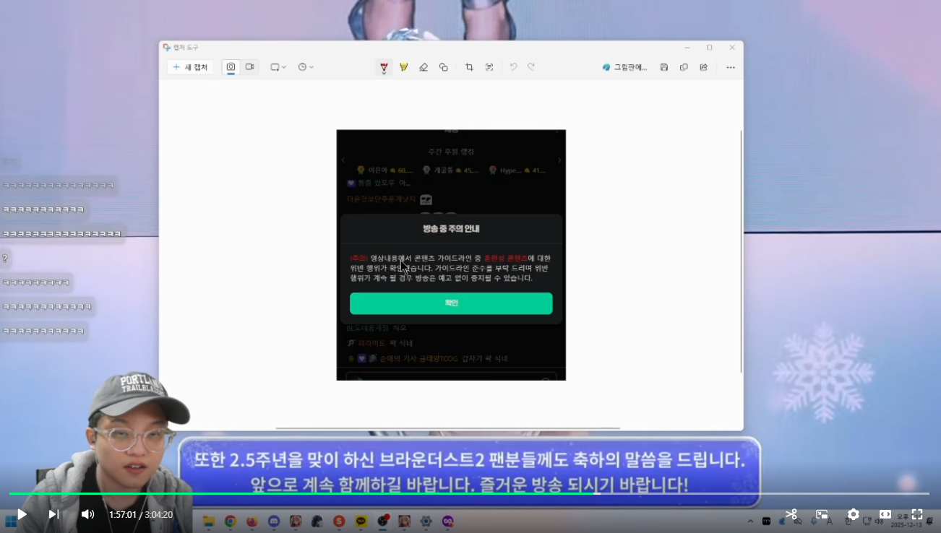The height and width of the screenshot is (533, 941).
Task: Play the paused video
Action: (22, 514)
